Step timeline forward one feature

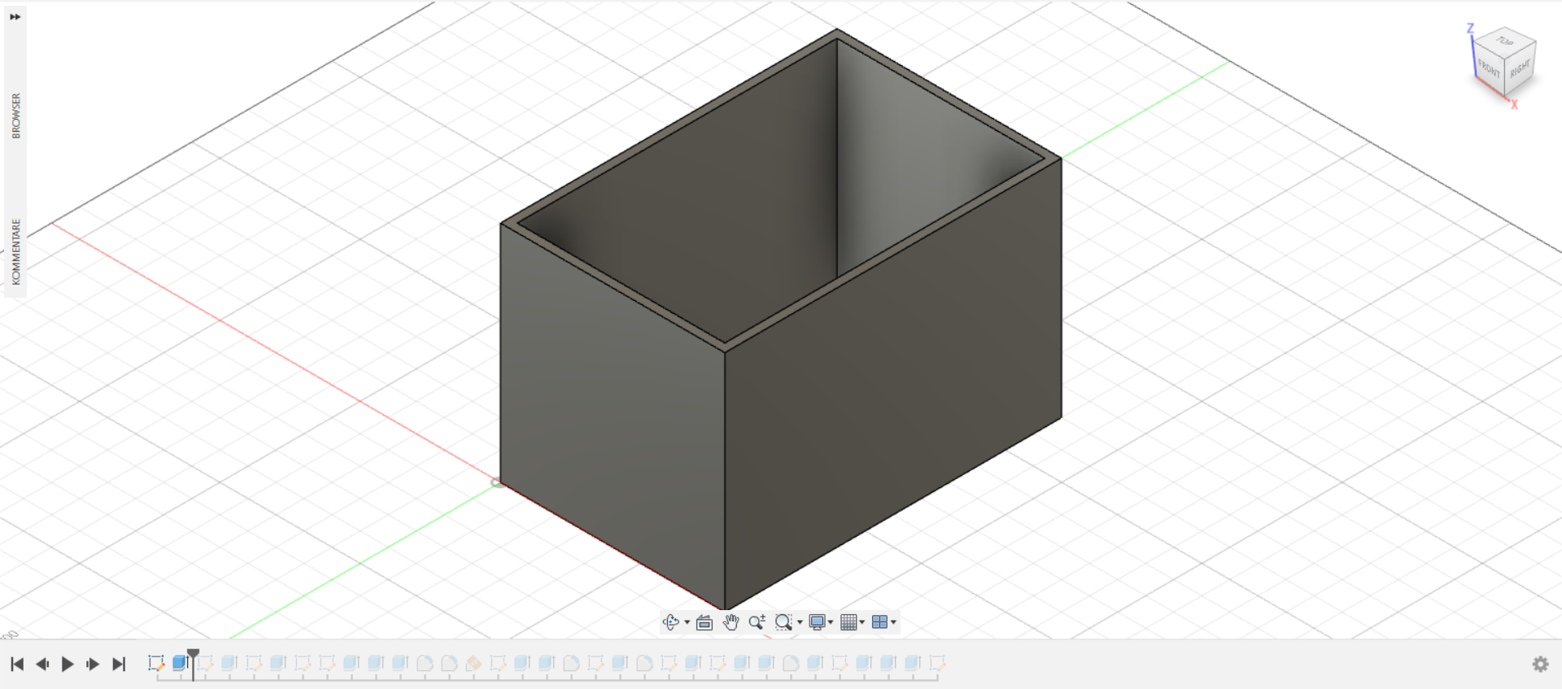click(93, 664)
